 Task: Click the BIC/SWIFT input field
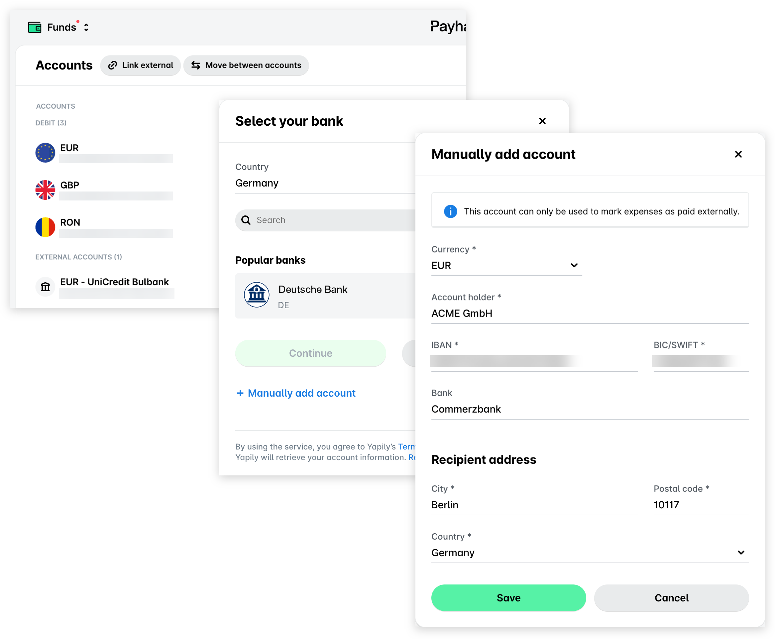[701, 361]
